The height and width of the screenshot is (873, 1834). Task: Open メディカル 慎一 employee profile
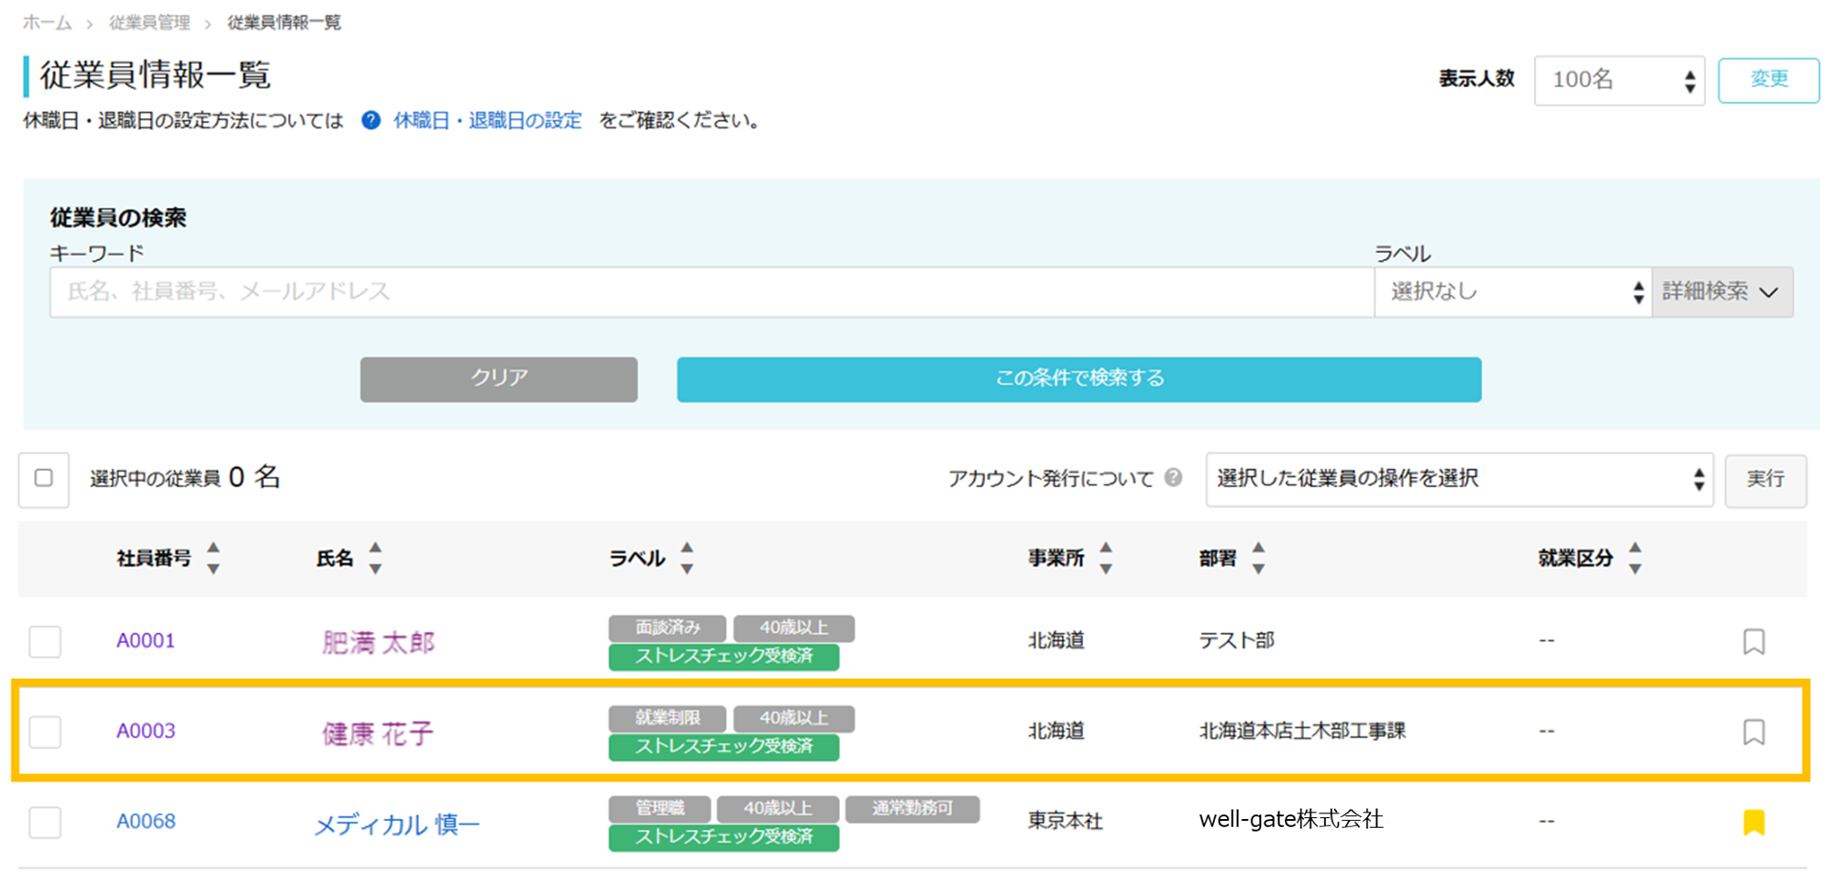coord(397,824)
